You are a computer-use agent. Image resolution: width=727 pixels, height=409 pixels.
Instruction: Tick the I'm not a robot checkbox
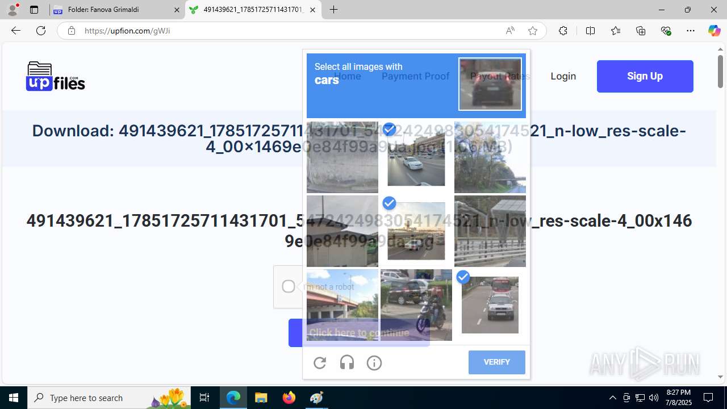click(x=289, y=286)
